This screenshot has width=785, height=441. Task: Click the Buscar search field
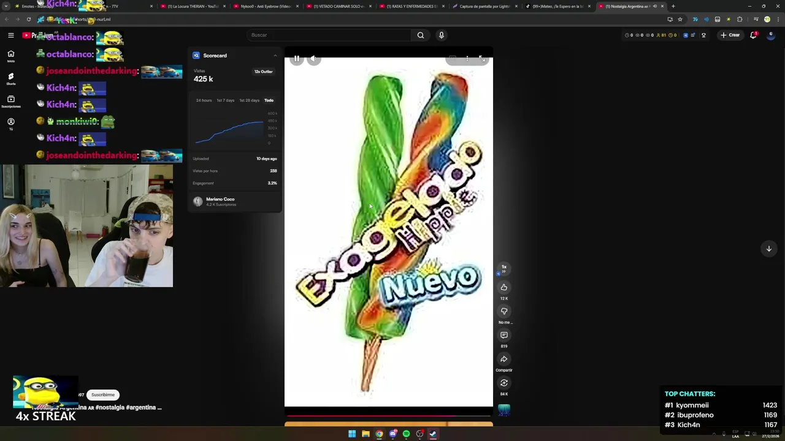click(328, 35)
